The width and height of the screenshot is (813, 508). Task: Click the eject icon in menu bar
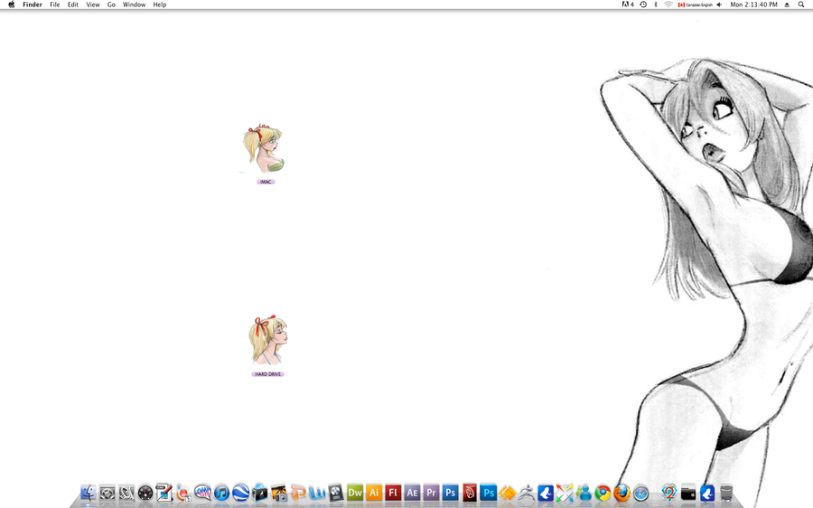click(787, 5)
